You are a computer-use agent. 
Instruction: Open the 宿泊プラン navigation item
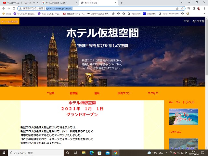click(124, 93)
